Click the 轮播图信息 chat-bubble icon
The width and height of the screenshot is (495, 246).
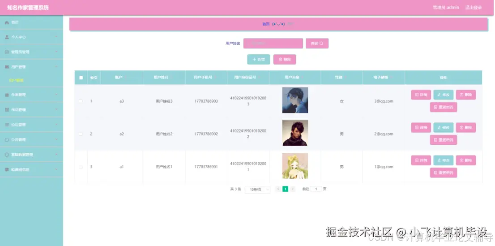click(7, 169)
